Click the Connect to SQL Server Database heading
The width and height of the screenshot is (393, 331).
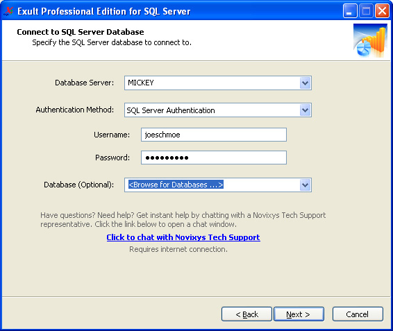(81, 32)
